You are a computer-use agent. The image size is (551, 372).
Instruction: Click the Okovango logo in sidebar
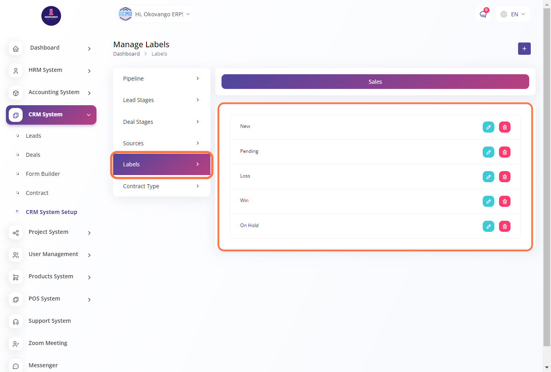tap(51, 16)
